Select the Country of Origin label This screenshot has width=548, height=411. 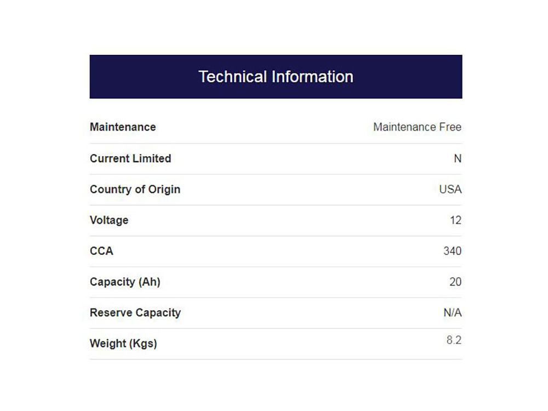[135, 190]
